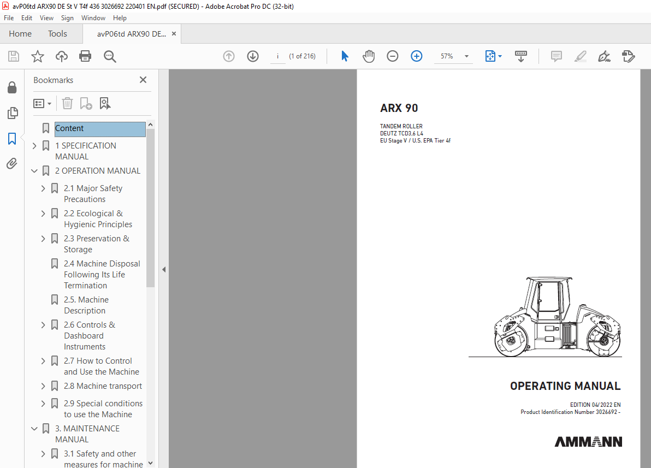The image size is (651, 468).
Task: Open the Find text magnifier tool
Action: (110, 56)
